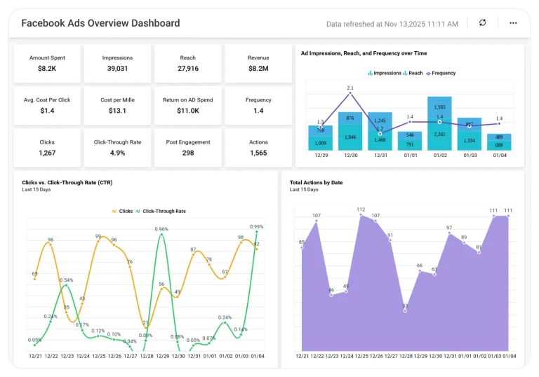Click the Clicks data point labeled 65

coord(34,279)
